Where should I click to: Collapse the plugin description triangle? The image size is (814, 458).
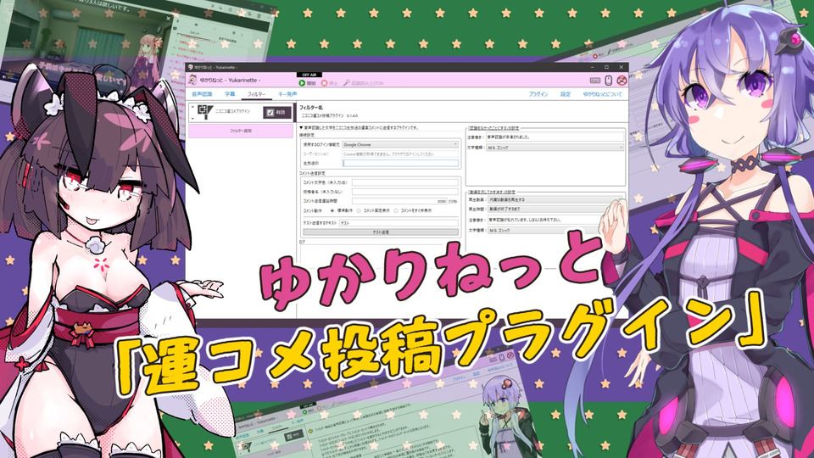tap(301, 127)
